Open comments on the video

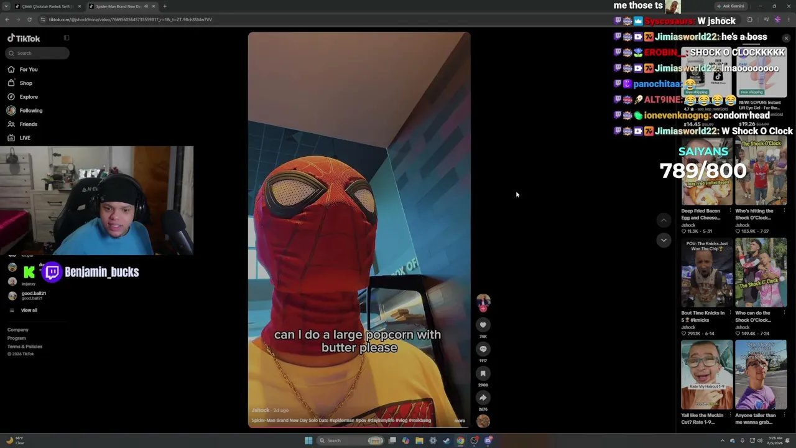click(x=483, y=349)
